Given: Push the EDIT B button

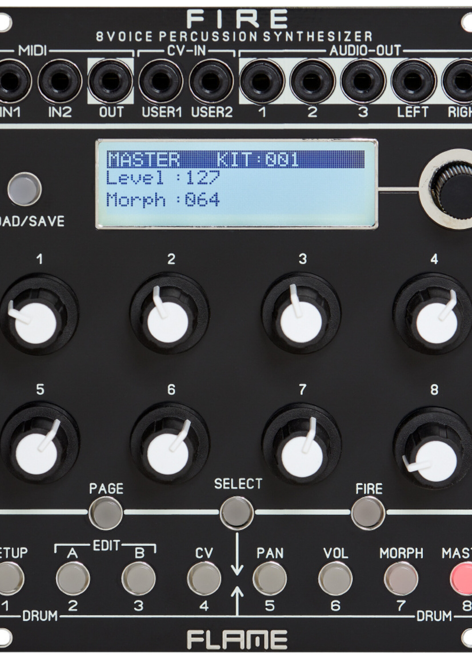Looking at the screenshot, I should (x=138, y=578).
